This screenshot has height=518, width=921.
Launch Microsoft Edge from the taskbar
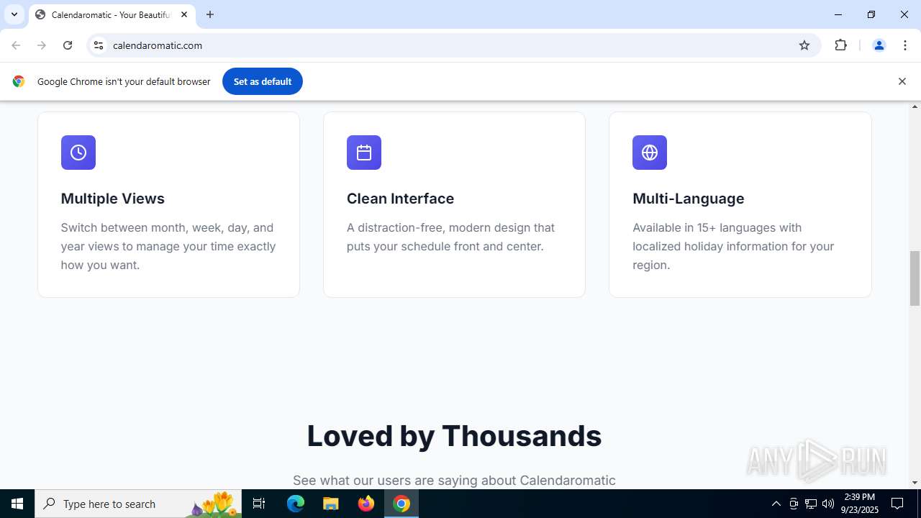click(x=296, y=504)
